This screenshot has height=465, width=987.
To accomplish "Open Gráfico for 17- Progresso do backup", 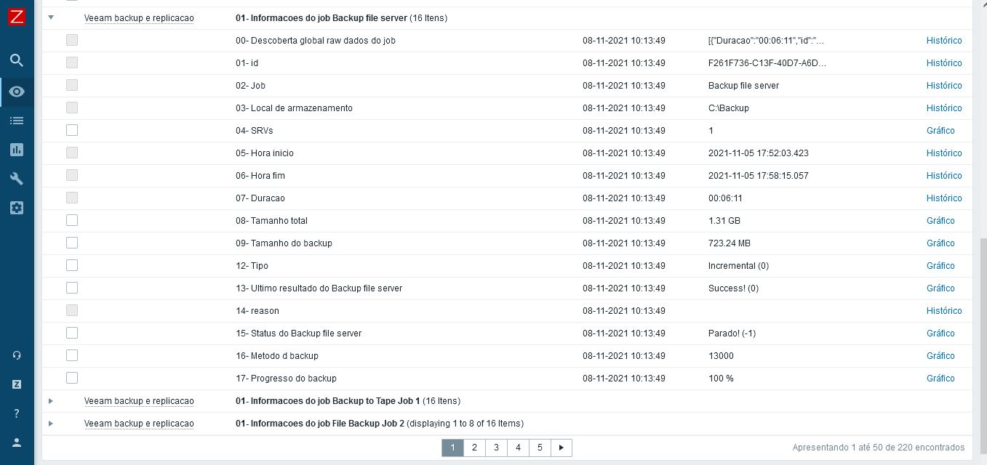I will [940, 379].
